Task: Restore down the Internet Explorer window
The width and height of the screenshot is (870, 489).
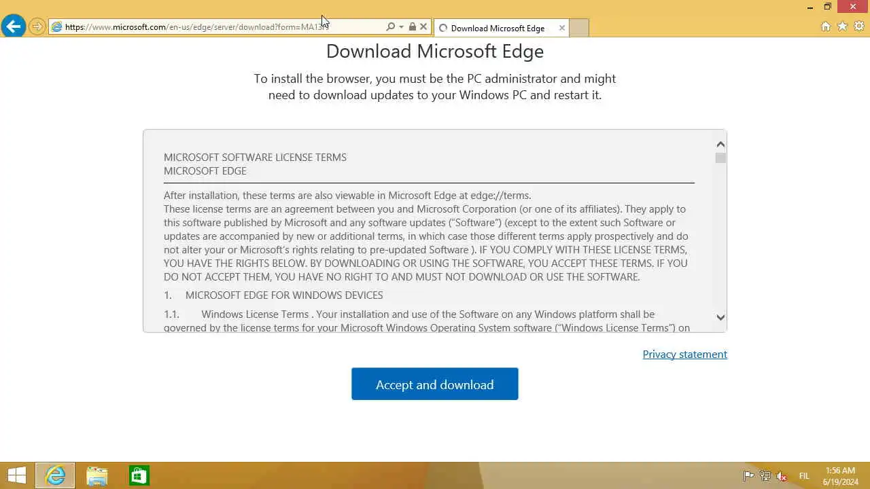Action: 827,7
